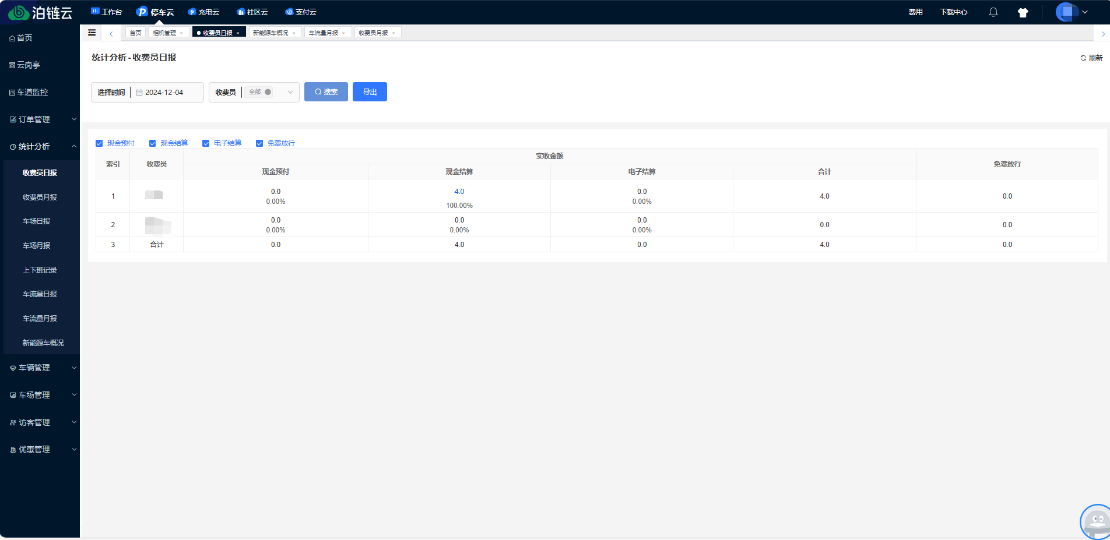1110x540 pixels.
Task: Switch to the 充电云 top menu
Action: (x=203, y=12)
